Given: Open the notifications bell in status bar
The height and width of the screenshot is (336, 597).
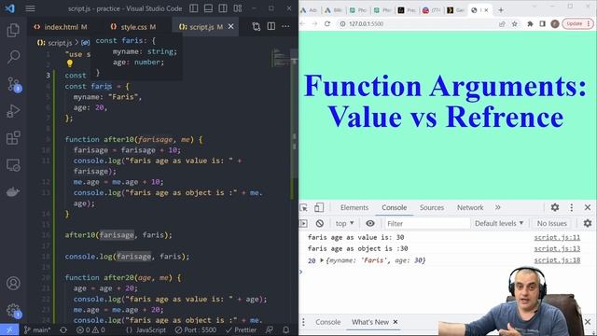Looking at the screenshot, I should click(x=286, y=329).
